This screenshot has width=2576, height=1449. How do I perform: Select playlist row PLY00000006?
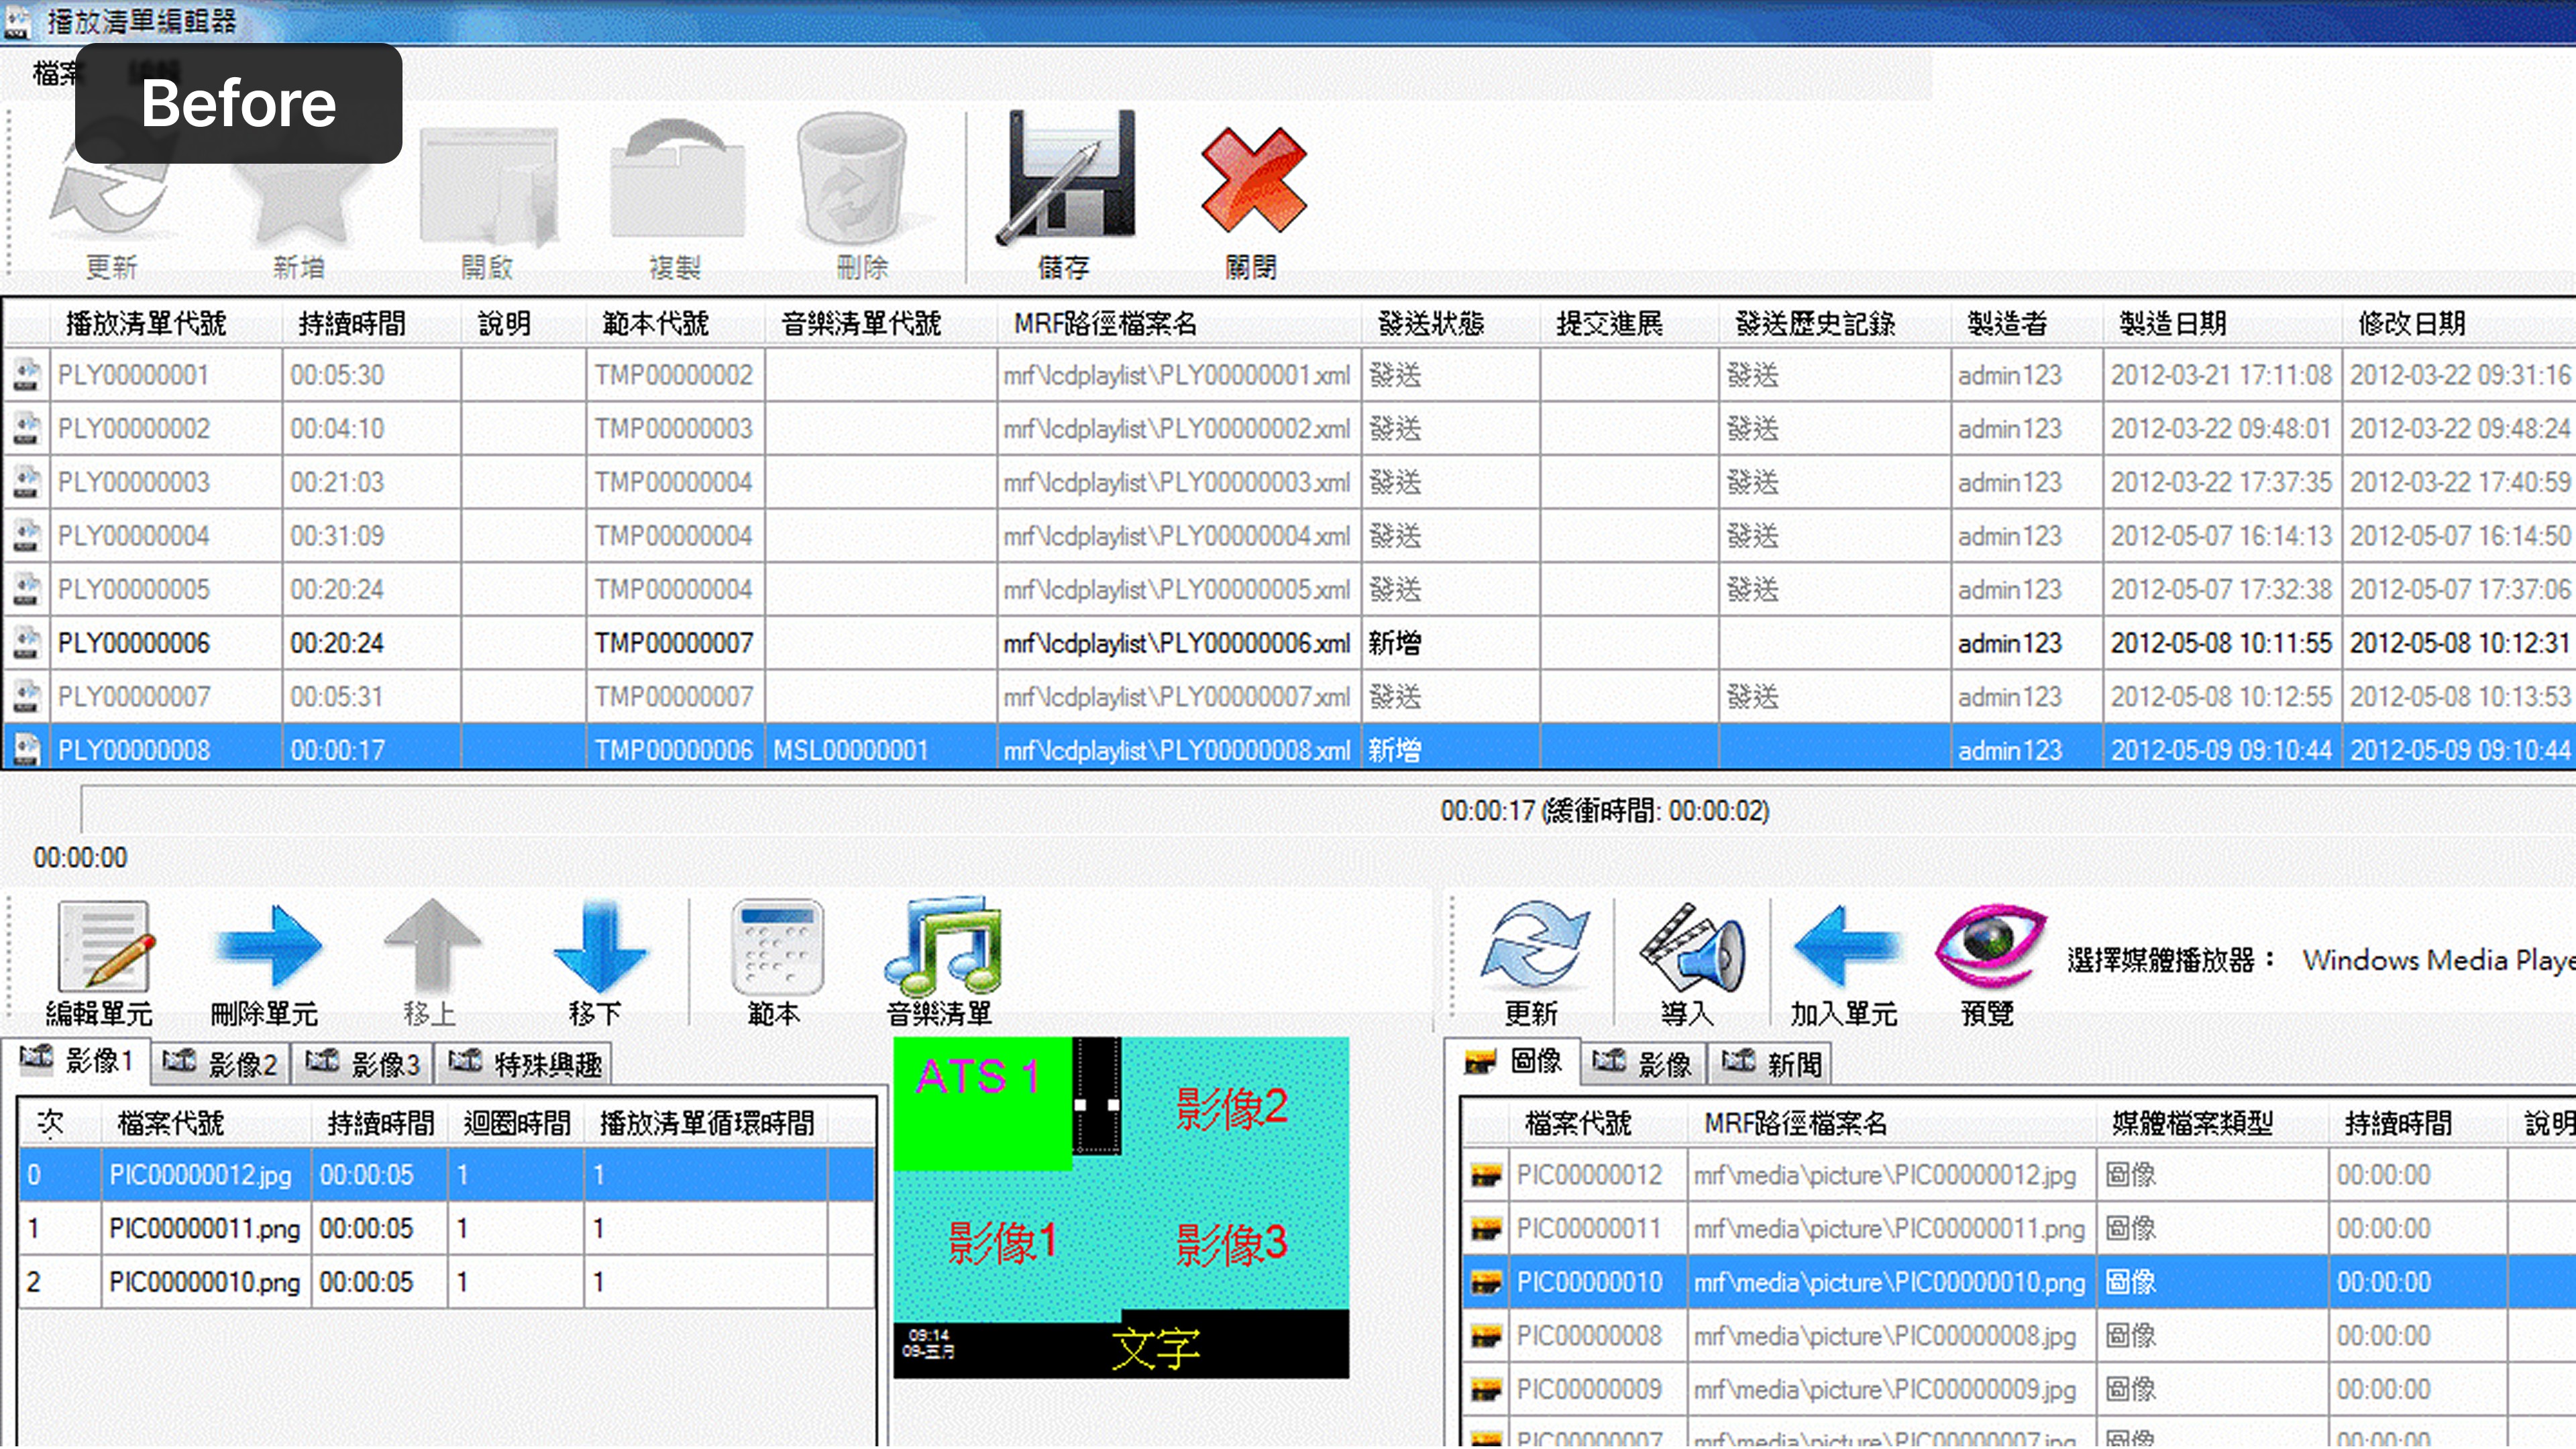click(134, 643)
